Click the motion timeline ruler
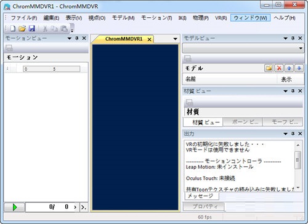The height and width of the screenshot is (224, 308). (52, 69)
